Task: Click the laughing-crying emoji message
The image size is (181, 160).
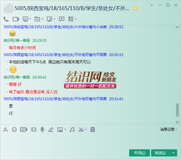Action: (12, 33)
